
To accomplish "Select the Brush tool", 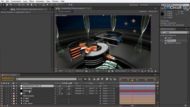I will pyautogui.click(x=40, y=5).
